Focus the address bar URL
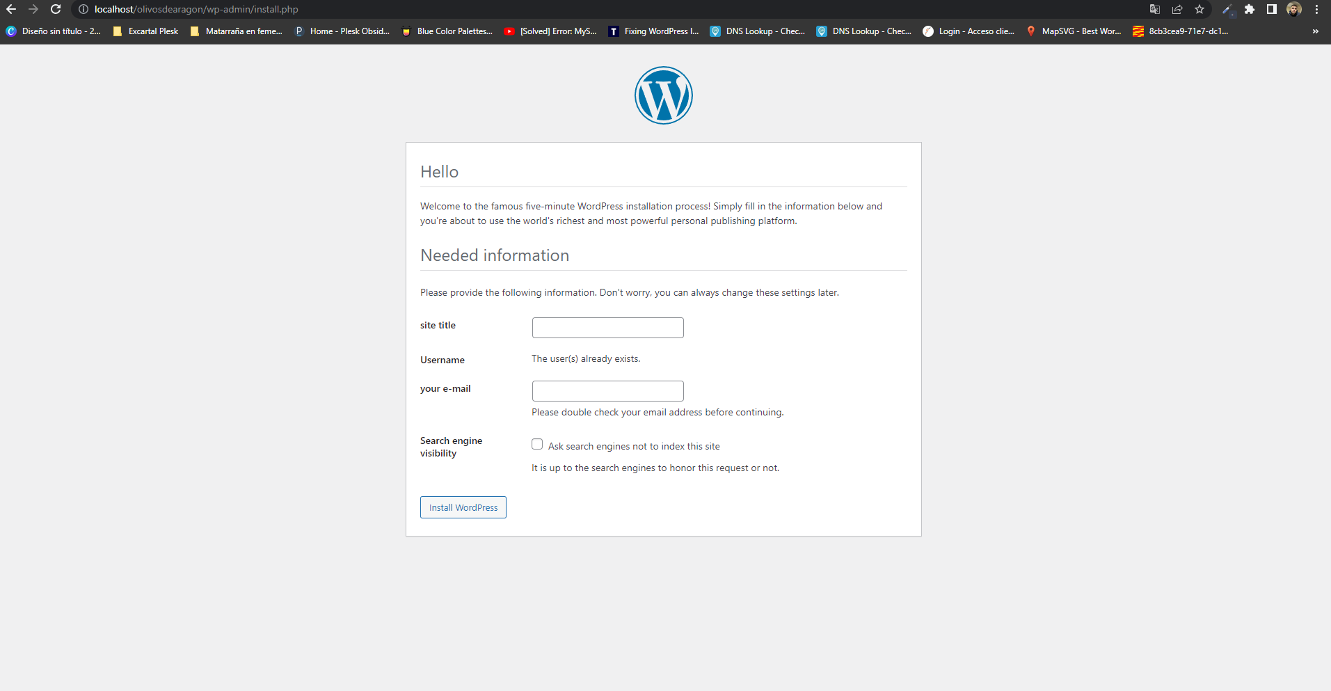This screenshot has width=1331, height=691. [196, 9]
